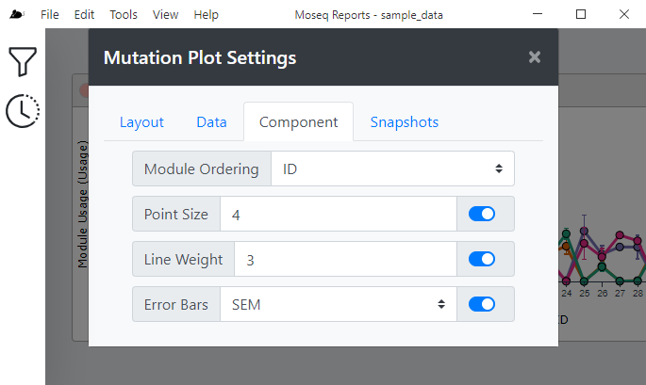The width and height of the screenshot is (646, 385).
Task: Open the Help menu
Action: [206, 15]
